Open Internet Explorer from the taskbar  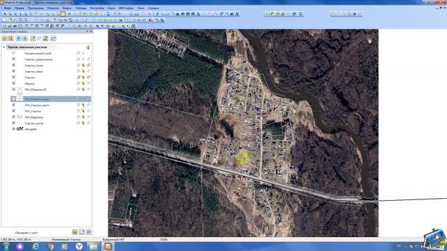[36, 246]
